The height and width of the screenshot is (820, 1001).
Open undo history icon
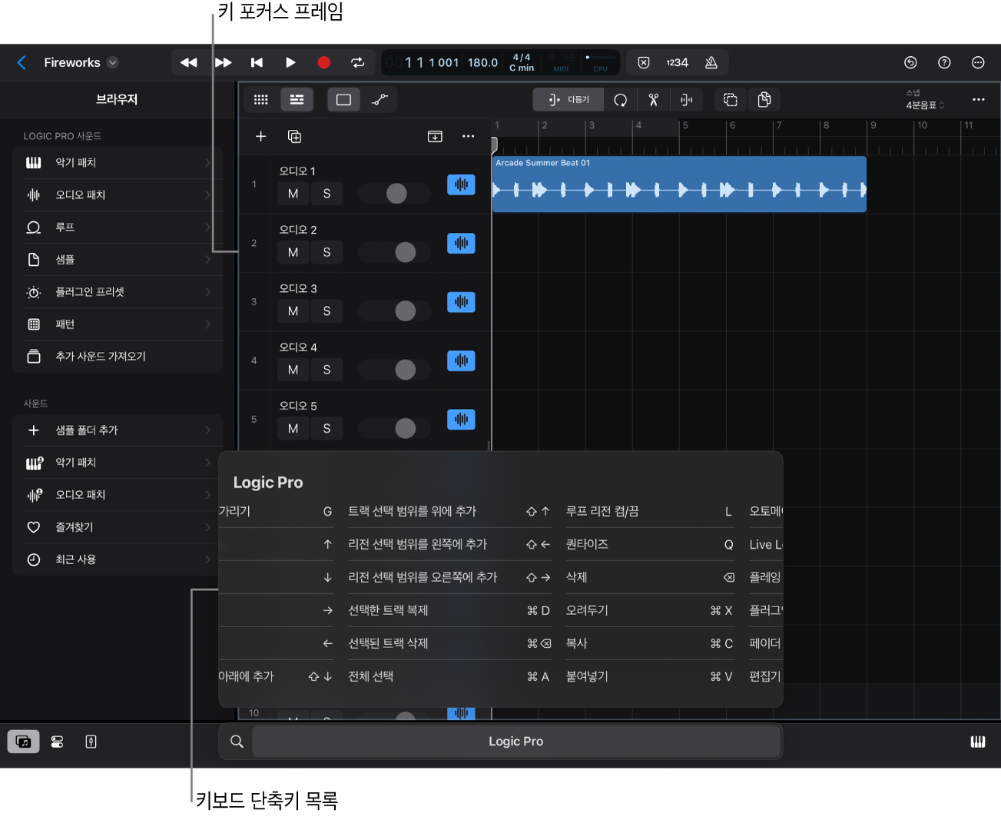(x=910, y=63)
